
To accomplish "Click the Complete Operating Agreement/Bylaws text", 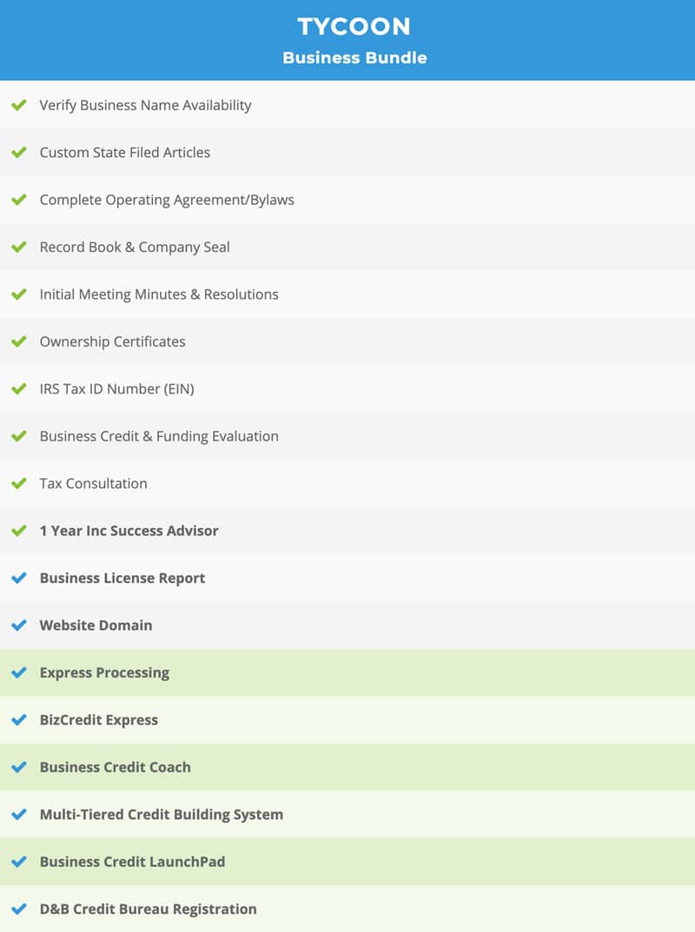I will (x=167, y=200).
